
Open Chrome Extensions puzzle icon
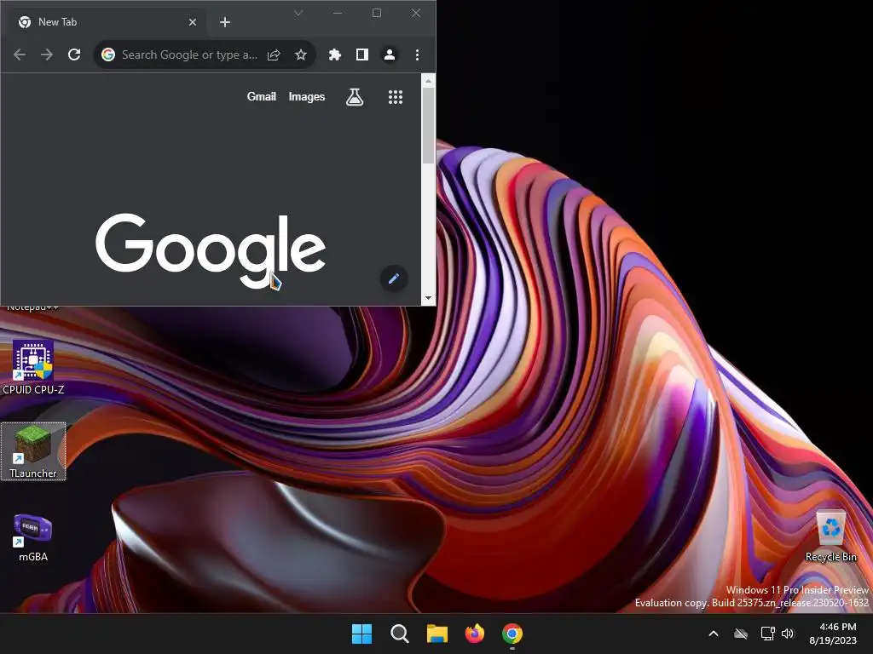334,54
